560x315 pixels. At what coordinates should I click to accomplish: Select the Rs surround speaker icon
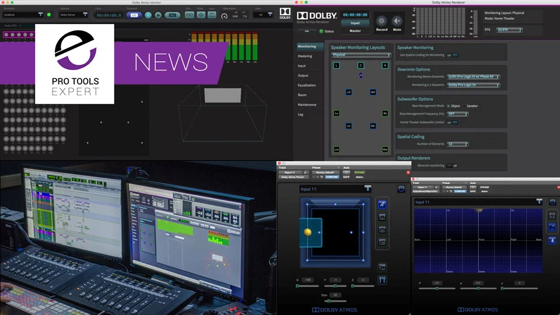385,113
